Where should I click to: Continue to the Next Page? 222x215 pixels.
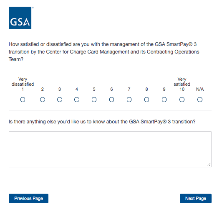(x=196, y=198)
